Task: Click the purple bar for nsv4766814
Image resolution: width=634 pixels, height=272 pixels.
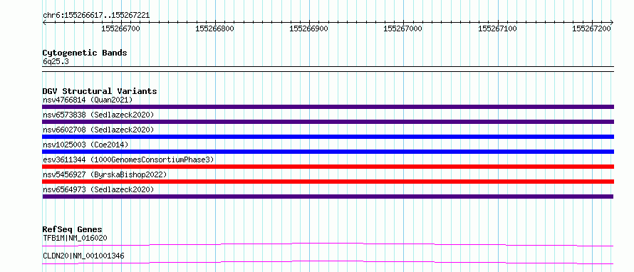Action: 328,107
